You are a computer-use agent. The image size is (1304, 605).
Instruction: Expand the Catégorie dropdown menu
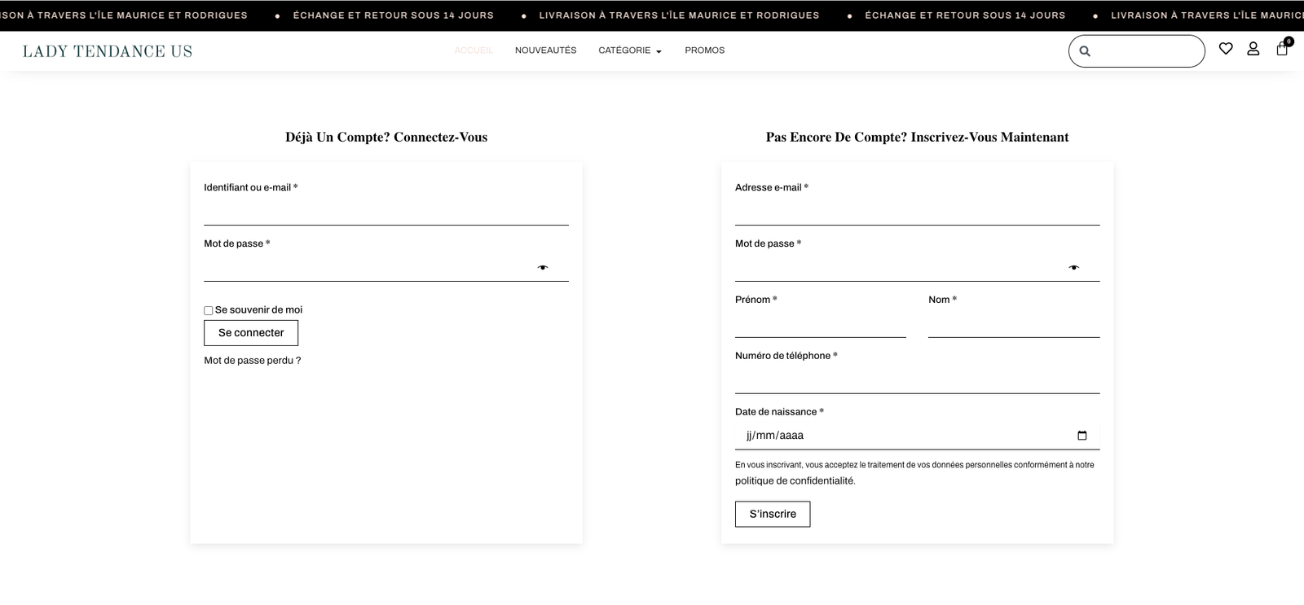629,50
